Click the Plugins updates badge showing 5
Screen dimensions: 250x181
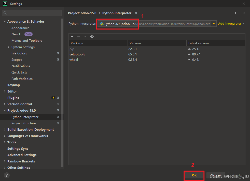point(53,98)
